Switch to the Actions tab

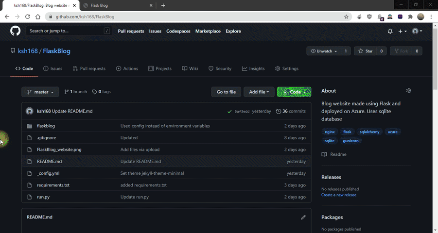[x=127, y=68]
